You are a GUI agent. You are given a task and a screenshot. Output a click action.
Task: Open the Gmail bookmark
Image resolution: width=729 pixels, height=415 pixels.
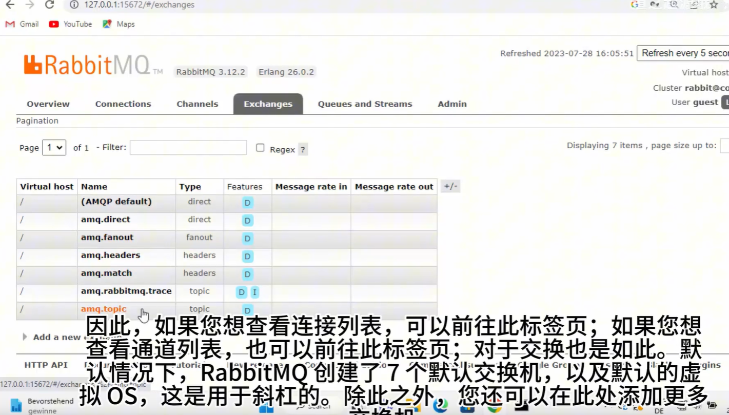tap(22, 24)
